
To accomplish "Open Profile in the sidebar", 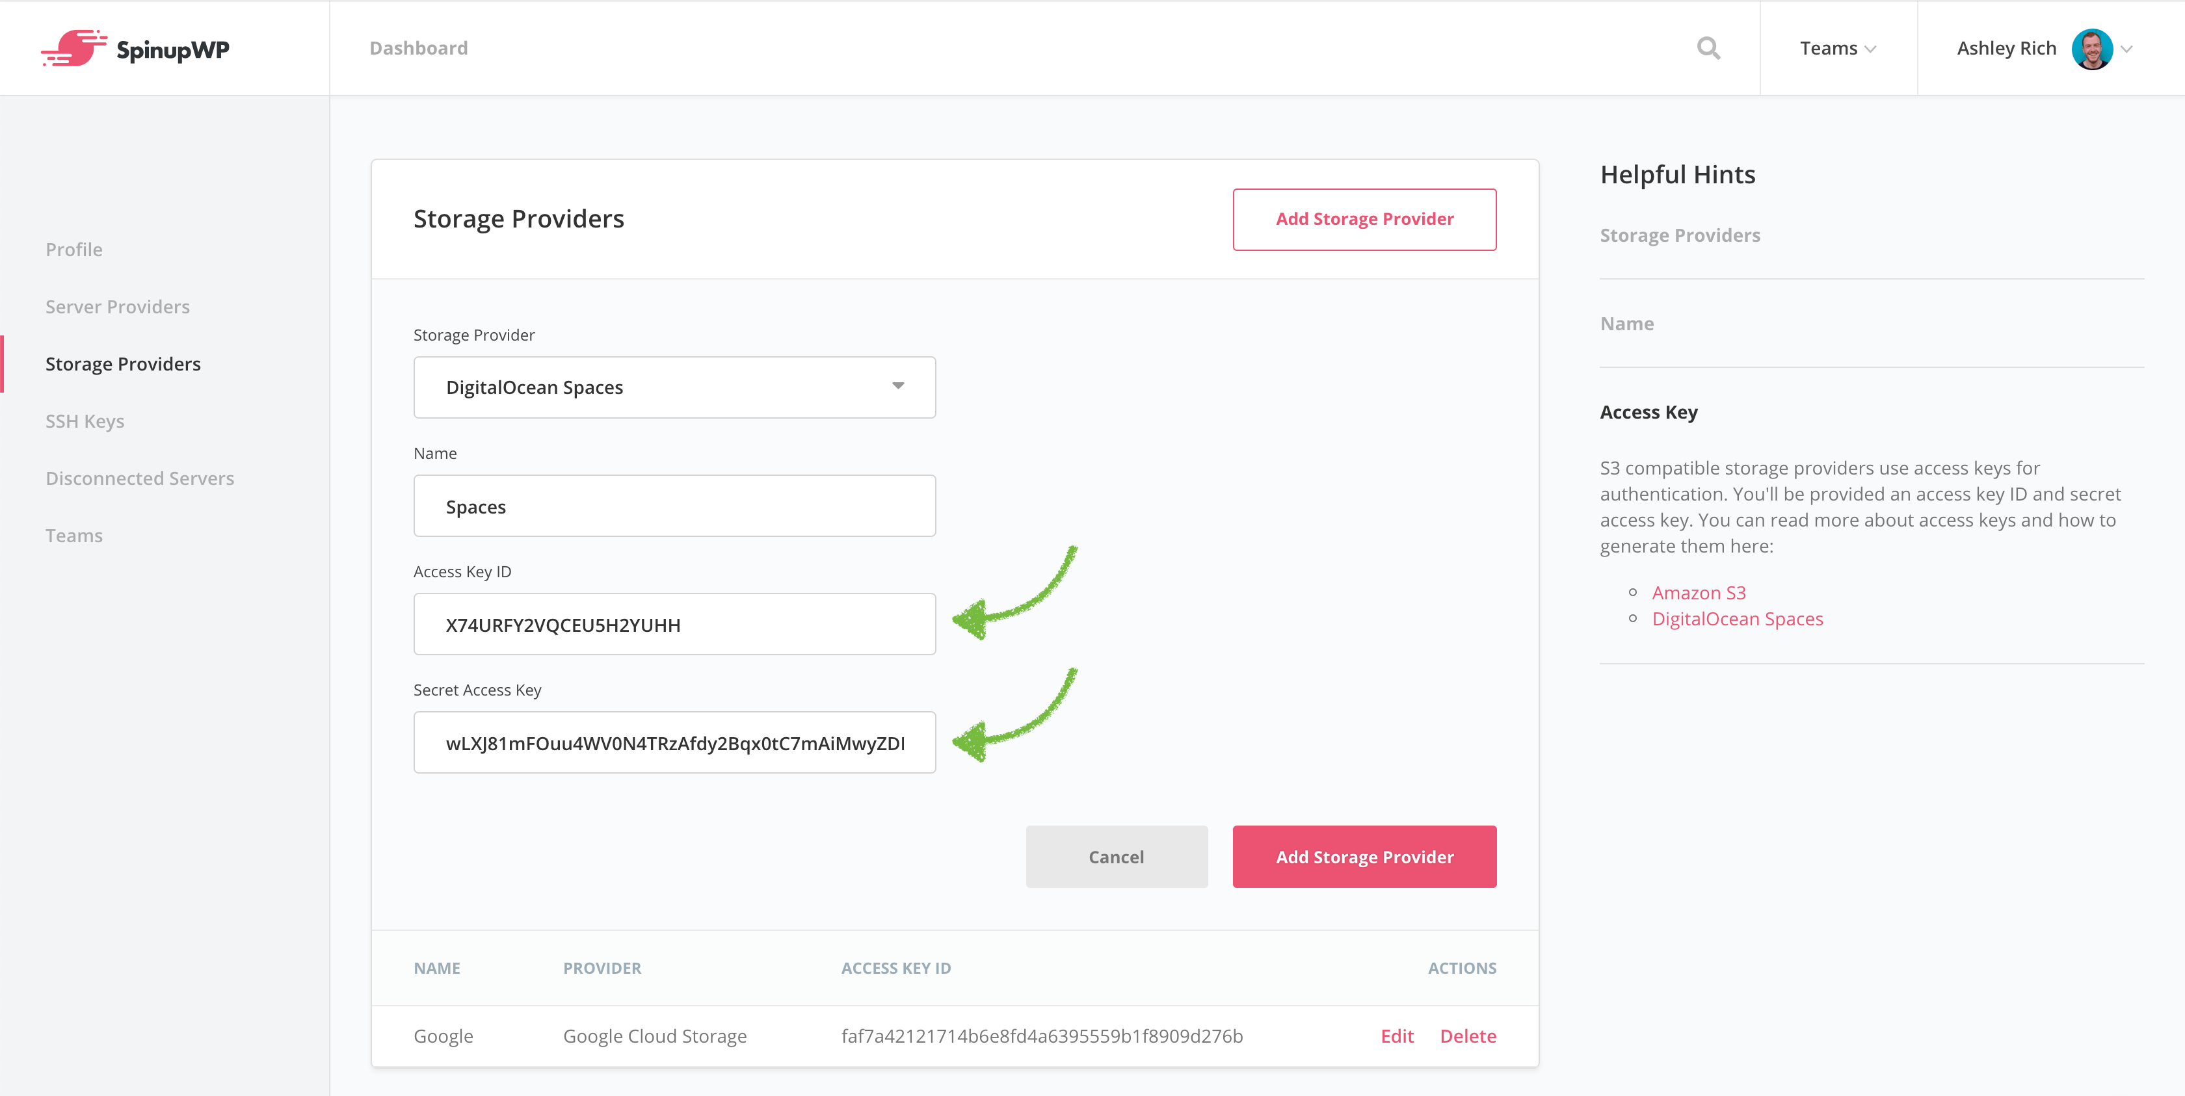I will pos(73,249).
